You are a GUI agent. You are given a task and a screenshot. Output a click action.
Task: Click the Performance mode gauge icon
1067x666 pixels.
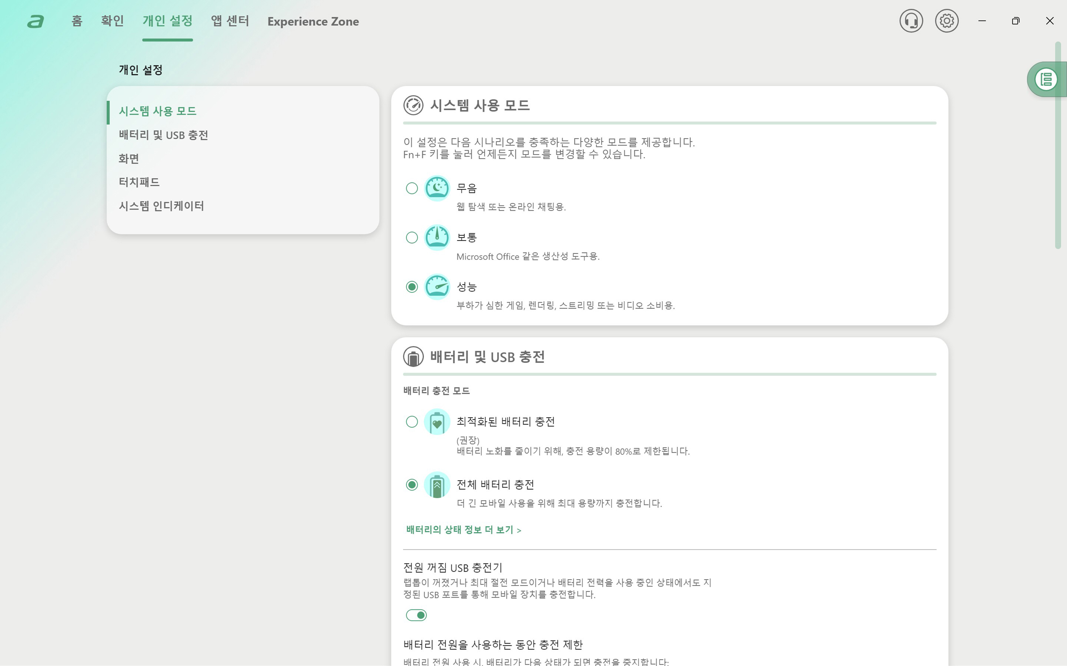436,287
